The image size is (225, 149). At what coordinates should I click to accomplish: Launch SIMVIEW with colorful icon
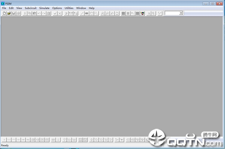(x=142, y=13)
